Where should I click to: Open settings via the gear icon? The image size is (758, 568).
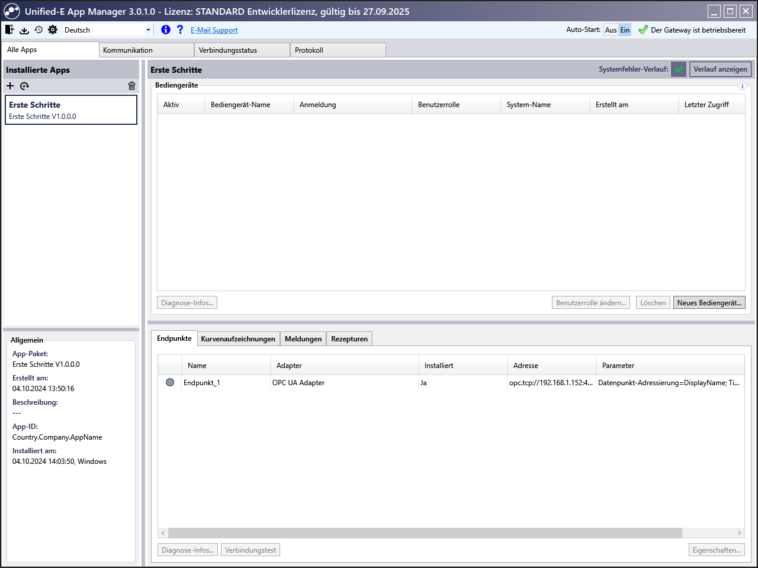53,30
